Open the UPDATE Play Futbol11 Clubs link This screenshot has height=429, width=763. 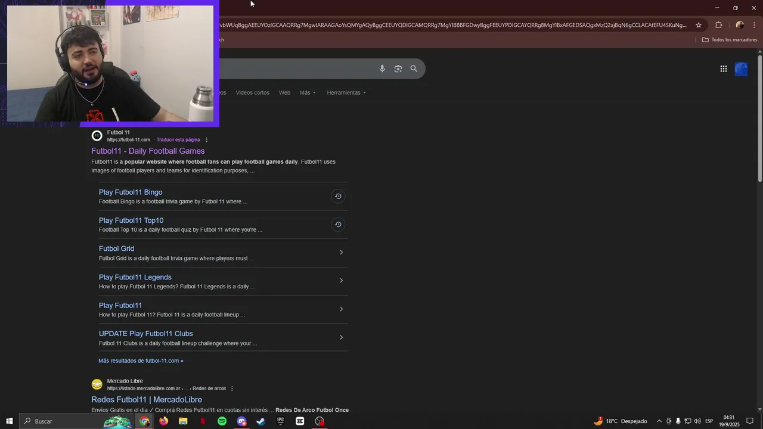(x=146, y=334)
